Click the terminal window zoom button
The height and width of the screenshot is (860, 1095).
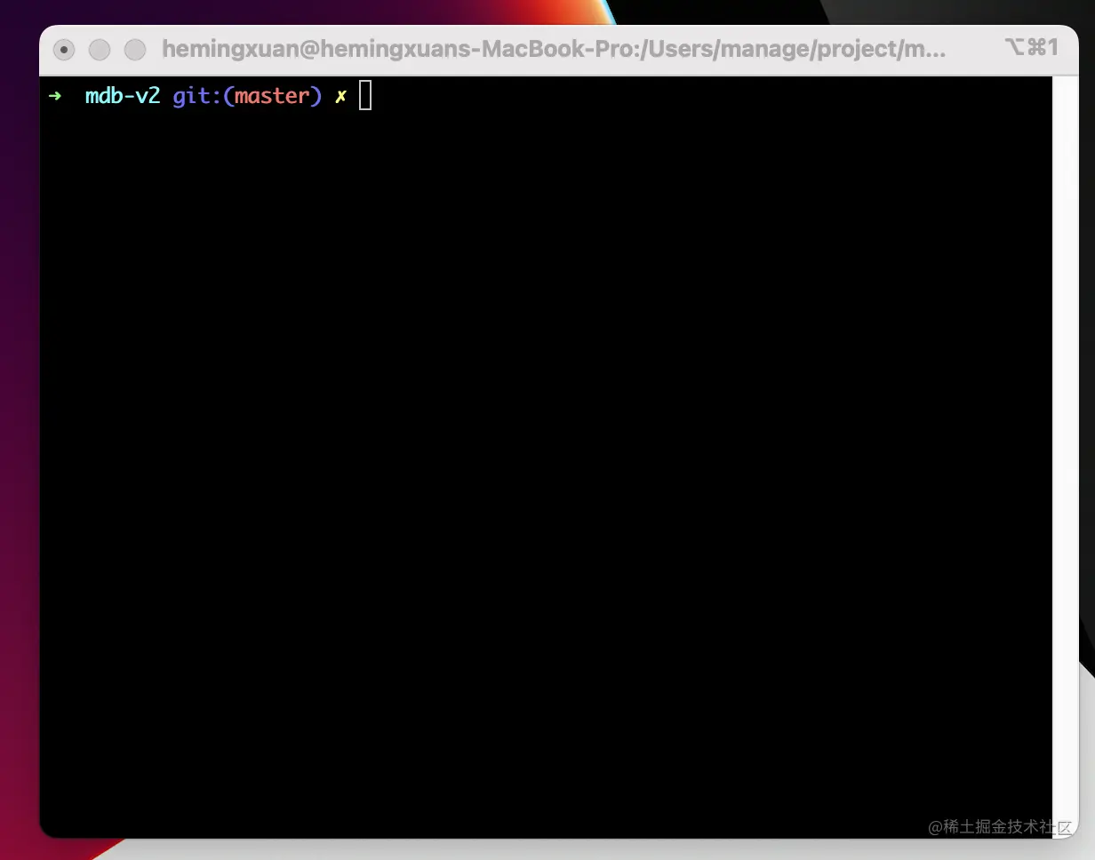pos(135,50)
